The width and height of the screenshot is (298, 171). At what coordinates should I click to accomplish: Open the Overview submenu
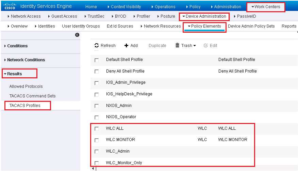click(17, 26)
